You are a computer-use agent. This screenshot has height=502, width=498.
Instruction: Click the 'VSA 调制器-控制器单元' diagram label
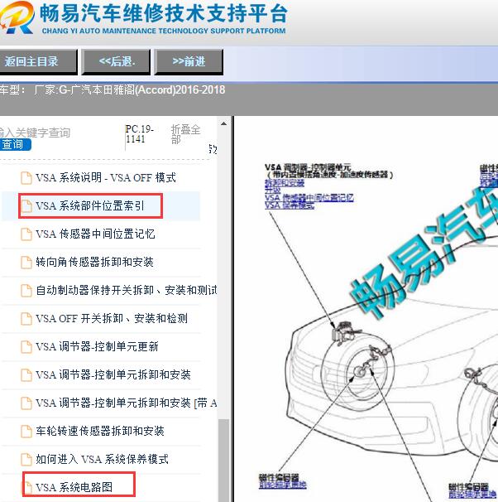[308, 167]
